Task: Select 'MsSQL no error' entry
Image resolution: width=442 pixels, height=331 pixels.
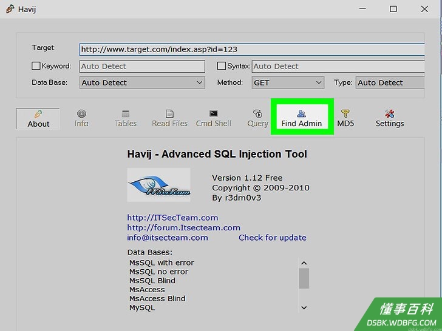Action: click(158, 272)
